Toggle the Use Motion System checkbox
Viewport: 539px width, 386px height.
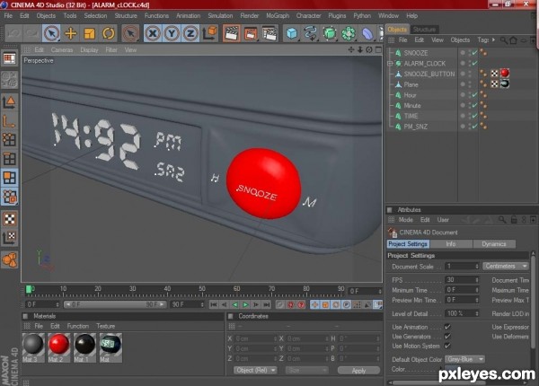coord(447,346)
